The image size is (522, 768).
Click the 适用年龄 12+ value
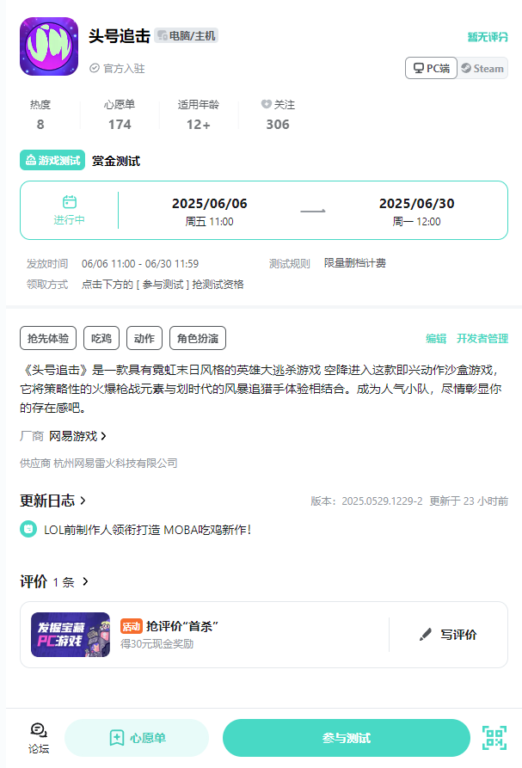199,125
